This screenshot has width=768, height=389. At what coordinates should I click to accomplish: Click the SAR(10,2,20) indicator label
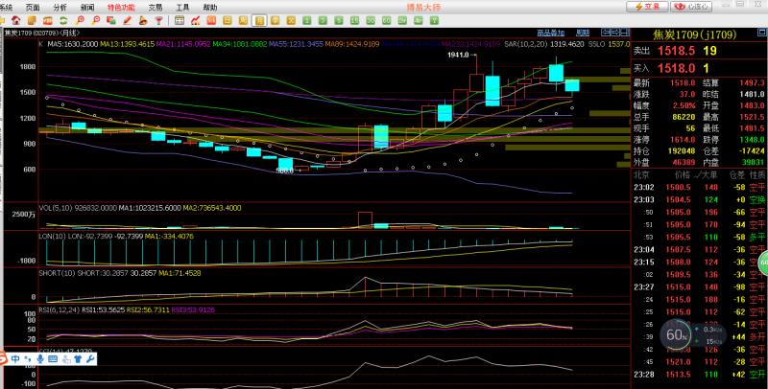coord(525,44)
